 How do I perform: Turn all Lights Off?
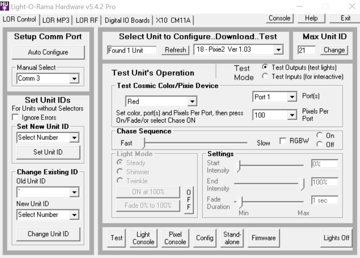336,238
